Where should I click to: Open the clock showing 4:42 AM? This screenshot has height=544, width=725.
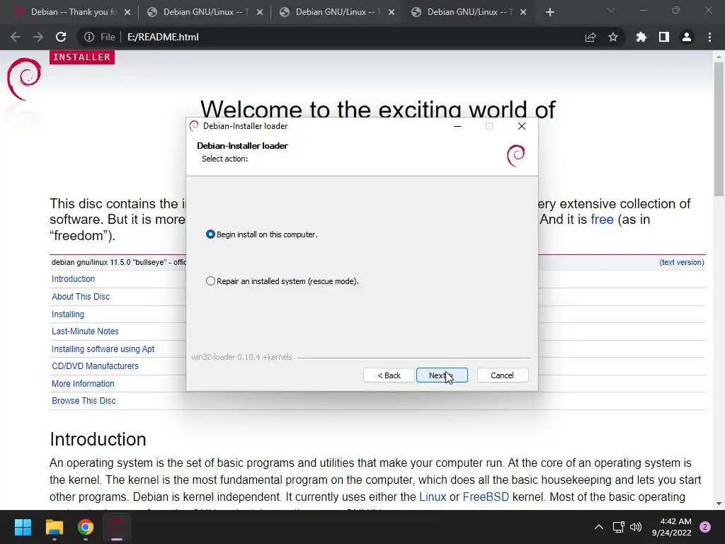tap(671, 527)
